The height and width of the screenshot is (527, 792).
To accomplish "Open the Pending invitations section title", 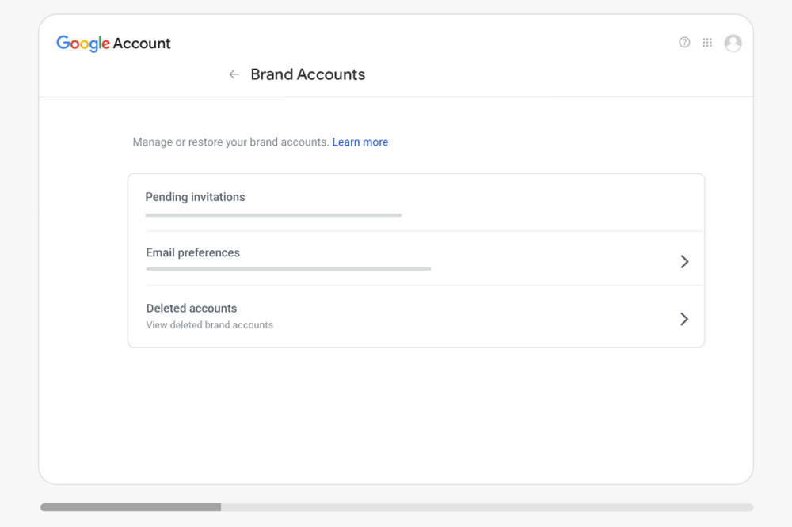I will tap(195, 197).
